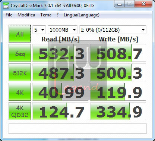Click the Seq write result 508.7

(118, 53)
